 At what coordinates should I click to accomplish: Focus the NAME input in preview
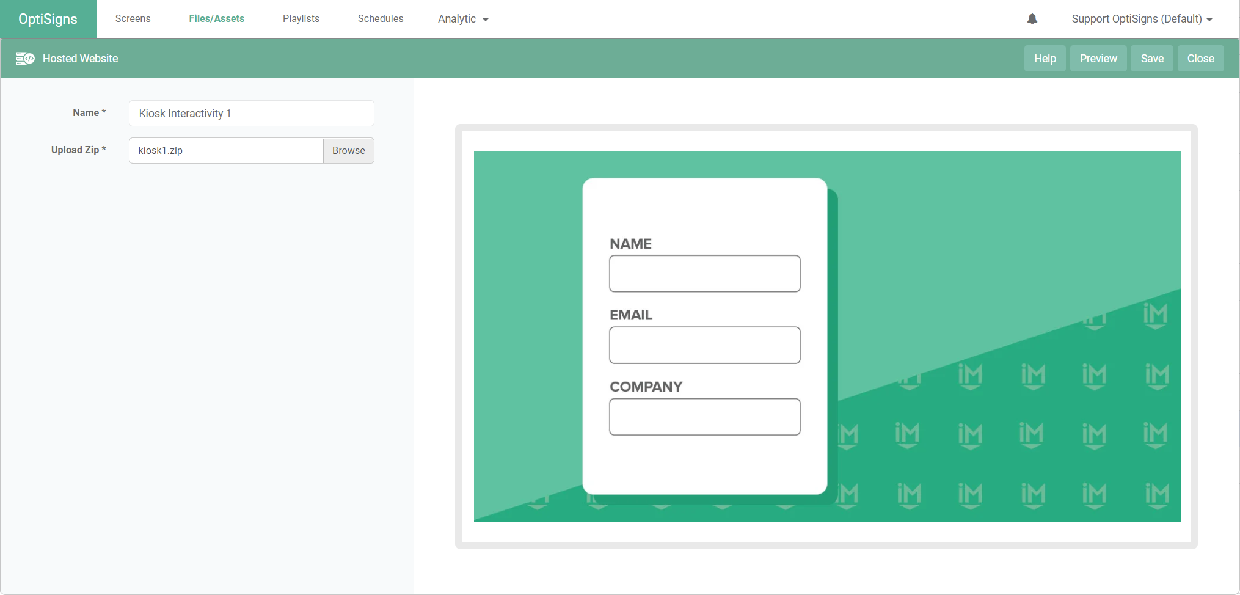pos(704,274)
